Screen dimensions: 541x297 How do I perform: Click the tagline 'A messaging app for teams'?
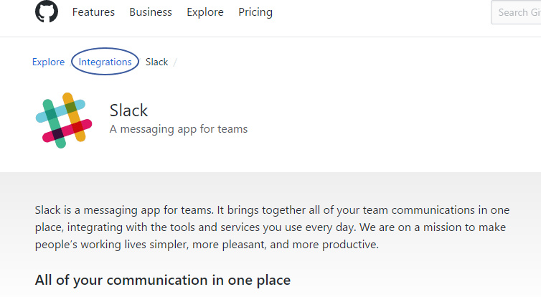(179, 129)
